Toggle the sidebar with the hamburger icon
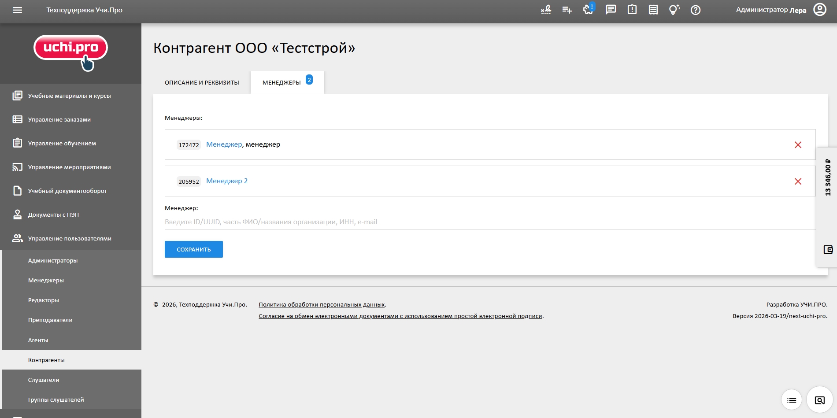The image size is (837, 418). [17, 11]
